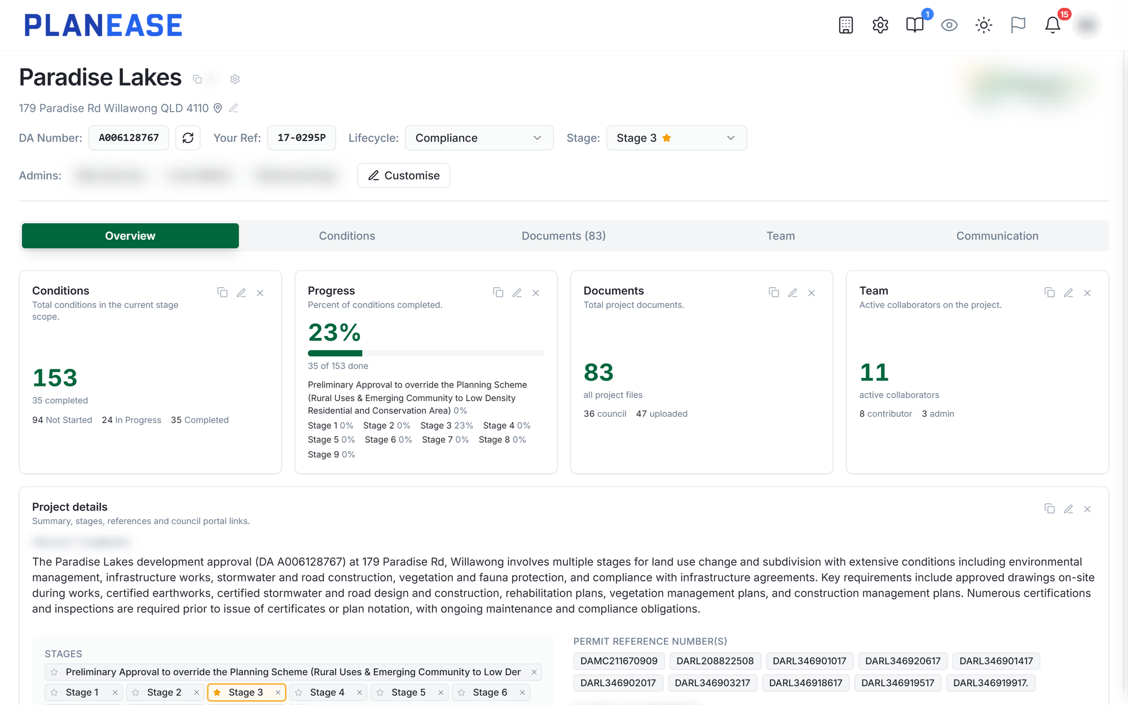The height and width of the screenshot is (705, 1128).
Task: Copy project name next to Paradise Lakes
Action: pyautogui.click(x=197, y=79)
